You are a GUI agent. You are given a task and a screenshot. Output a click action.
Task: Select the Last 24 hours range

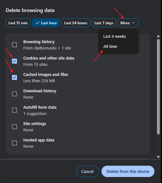pyautogui.click(x=76, y=23)
